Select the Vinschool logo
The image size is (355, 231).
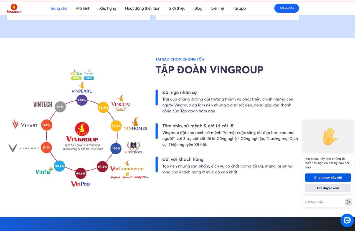click(x=133, y=148)
